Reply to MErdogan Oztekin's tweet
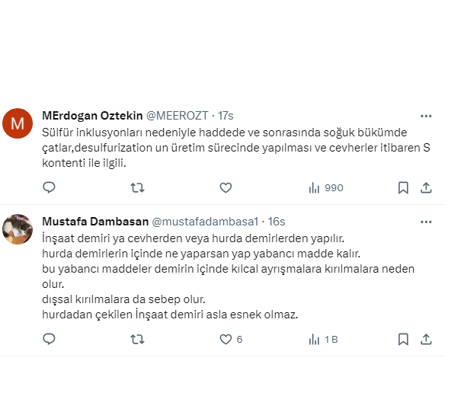Viewport: 464px width, 409px height. [48, 187]
